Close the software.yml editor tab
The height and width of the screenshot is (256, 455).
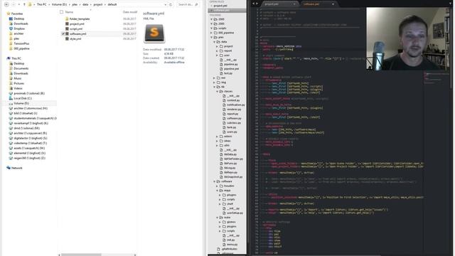(x=333, y=4)
